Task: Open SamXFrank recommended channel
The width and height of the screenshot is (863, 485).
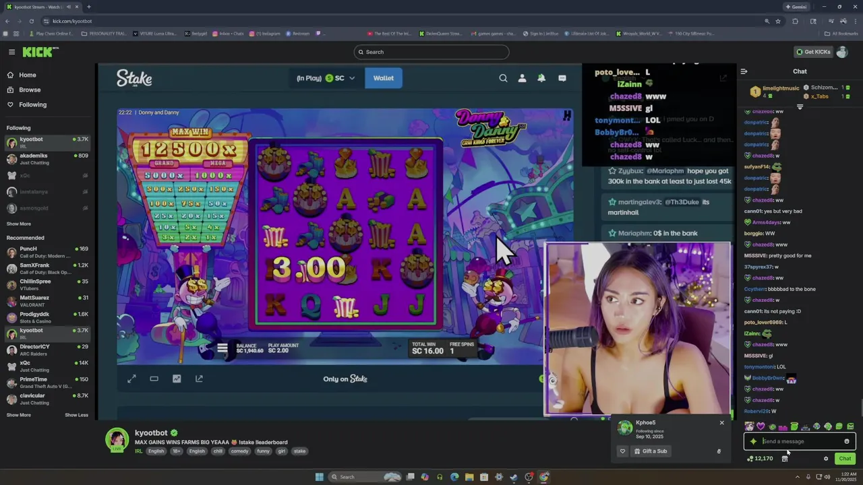Action: [x=47, y=268]
